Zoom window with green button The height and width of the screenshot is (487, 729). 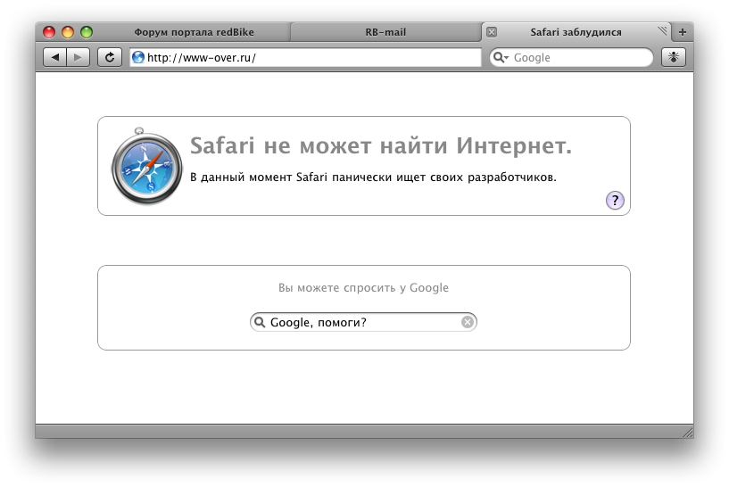pyautogui.click(x=87, y=32)
